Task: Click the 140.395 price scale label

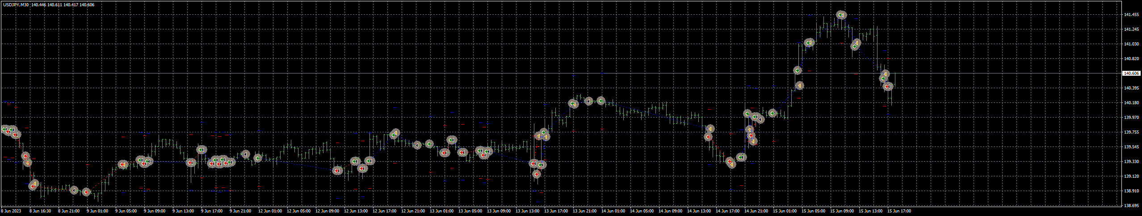Action: (x=1130, y=88)
